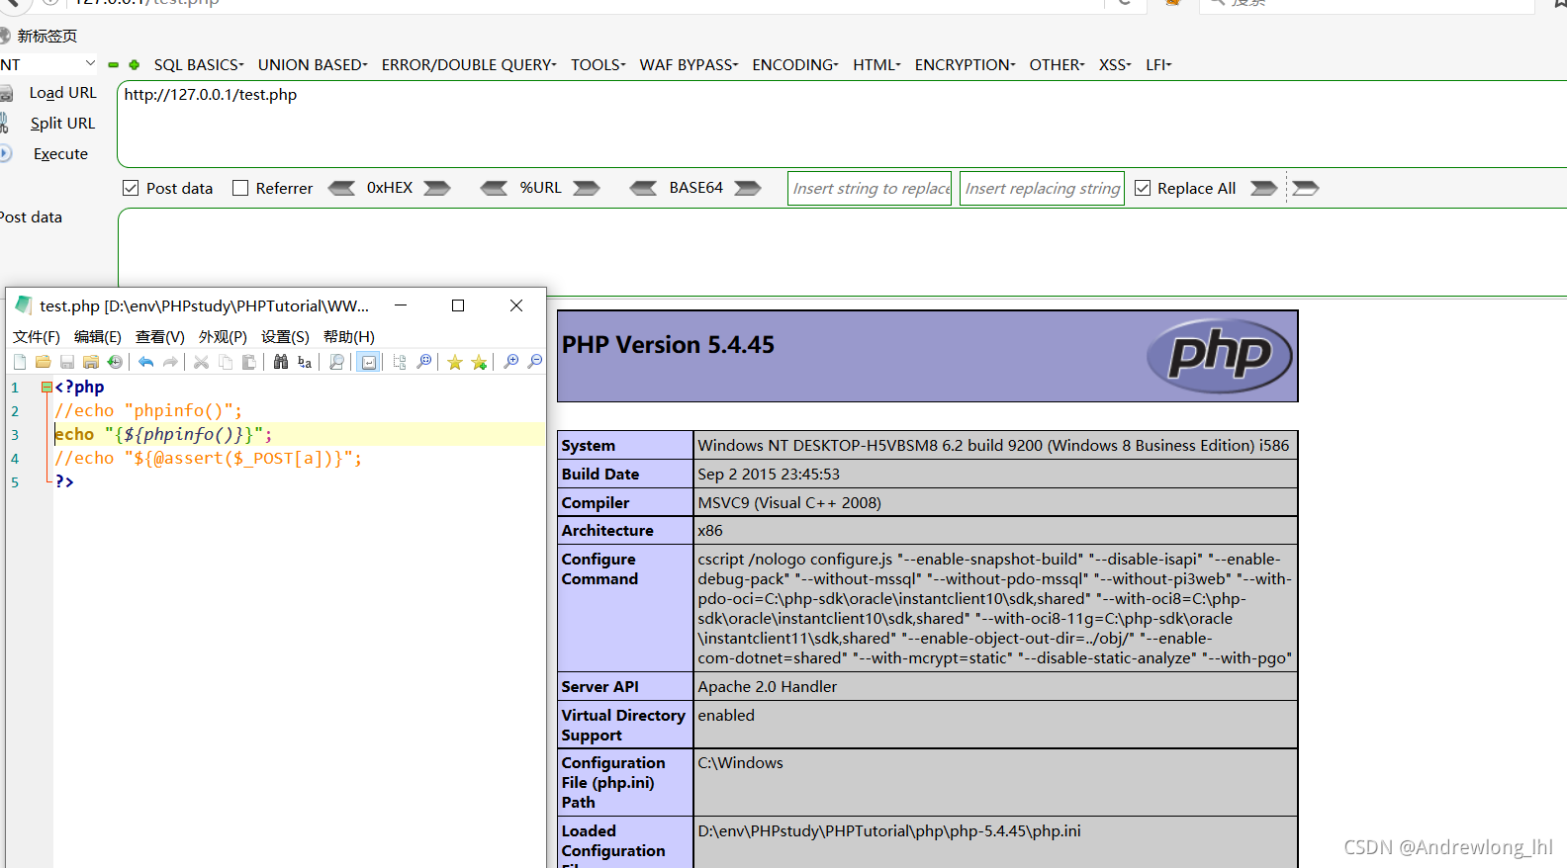Click the open folder icon in Notepad2
Screen dimensions: 1567x868
coord(44,362)
